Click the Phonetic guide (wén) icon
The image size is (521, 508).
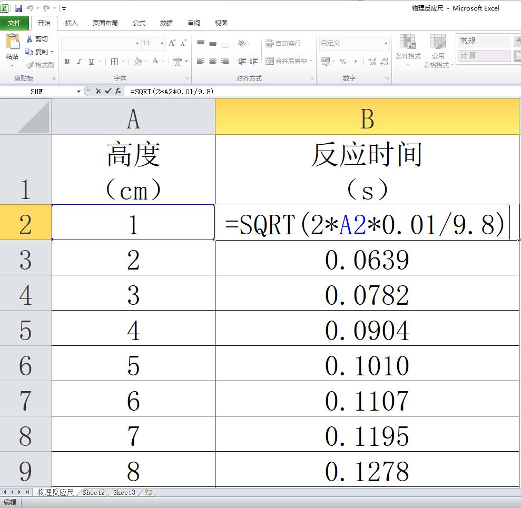coord(178,62)
